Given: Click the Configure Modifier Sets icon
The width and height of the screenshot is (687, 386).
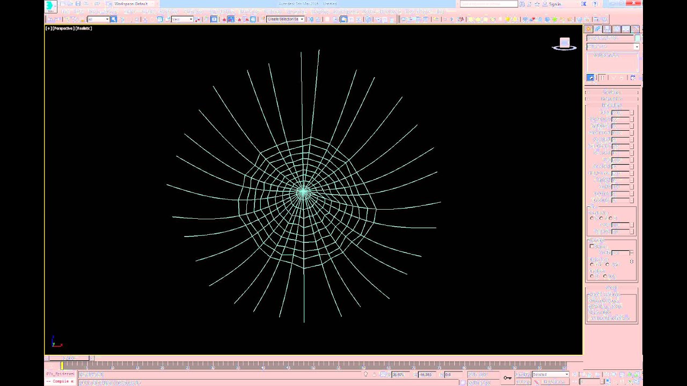Looking at the screenshot, I should coord(633,78).
